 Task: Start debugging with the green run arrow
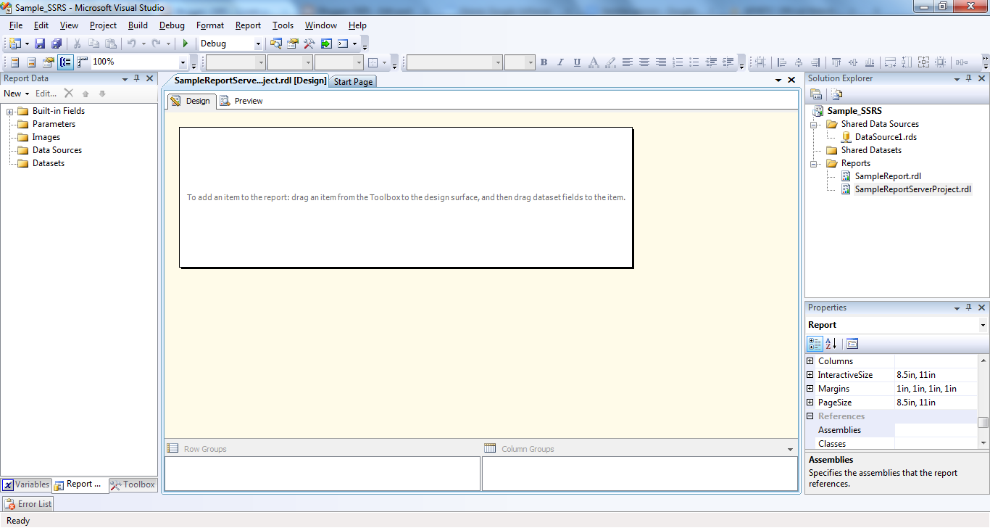pyautogui.click(x=184, y=43)
